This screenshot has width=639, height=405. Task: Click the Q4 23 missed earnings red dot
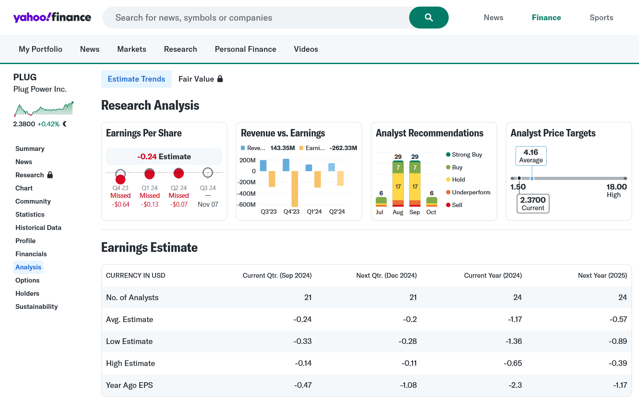click(x=120, y=179)
